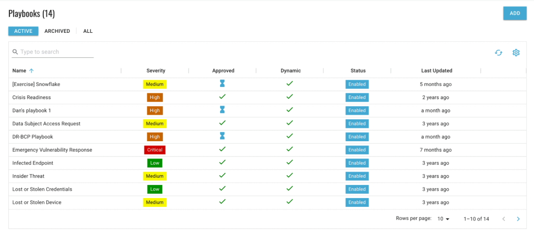Click Dynamic checkmark for DR-BCP Playbook
This screenshot has width=534, height=233.
290,136
